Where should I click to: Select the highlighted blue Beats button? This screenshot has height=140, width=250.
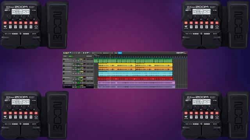[120, 53]
